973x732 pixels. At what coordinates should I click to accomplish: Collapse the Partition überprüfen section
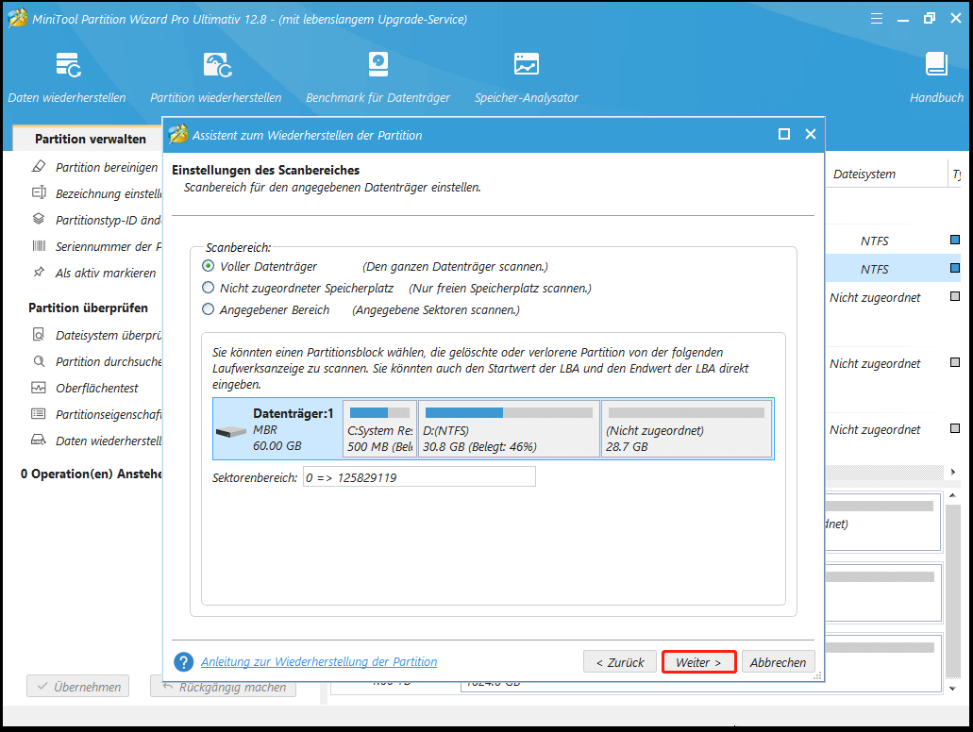88,308
